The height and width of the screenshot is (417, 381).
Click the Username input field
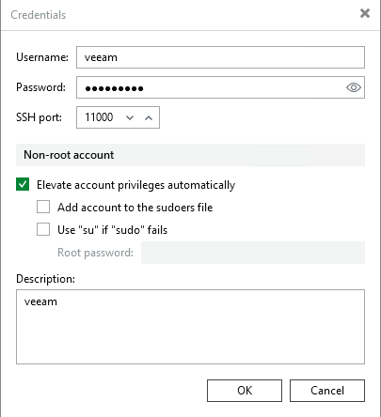coord(220,57)
